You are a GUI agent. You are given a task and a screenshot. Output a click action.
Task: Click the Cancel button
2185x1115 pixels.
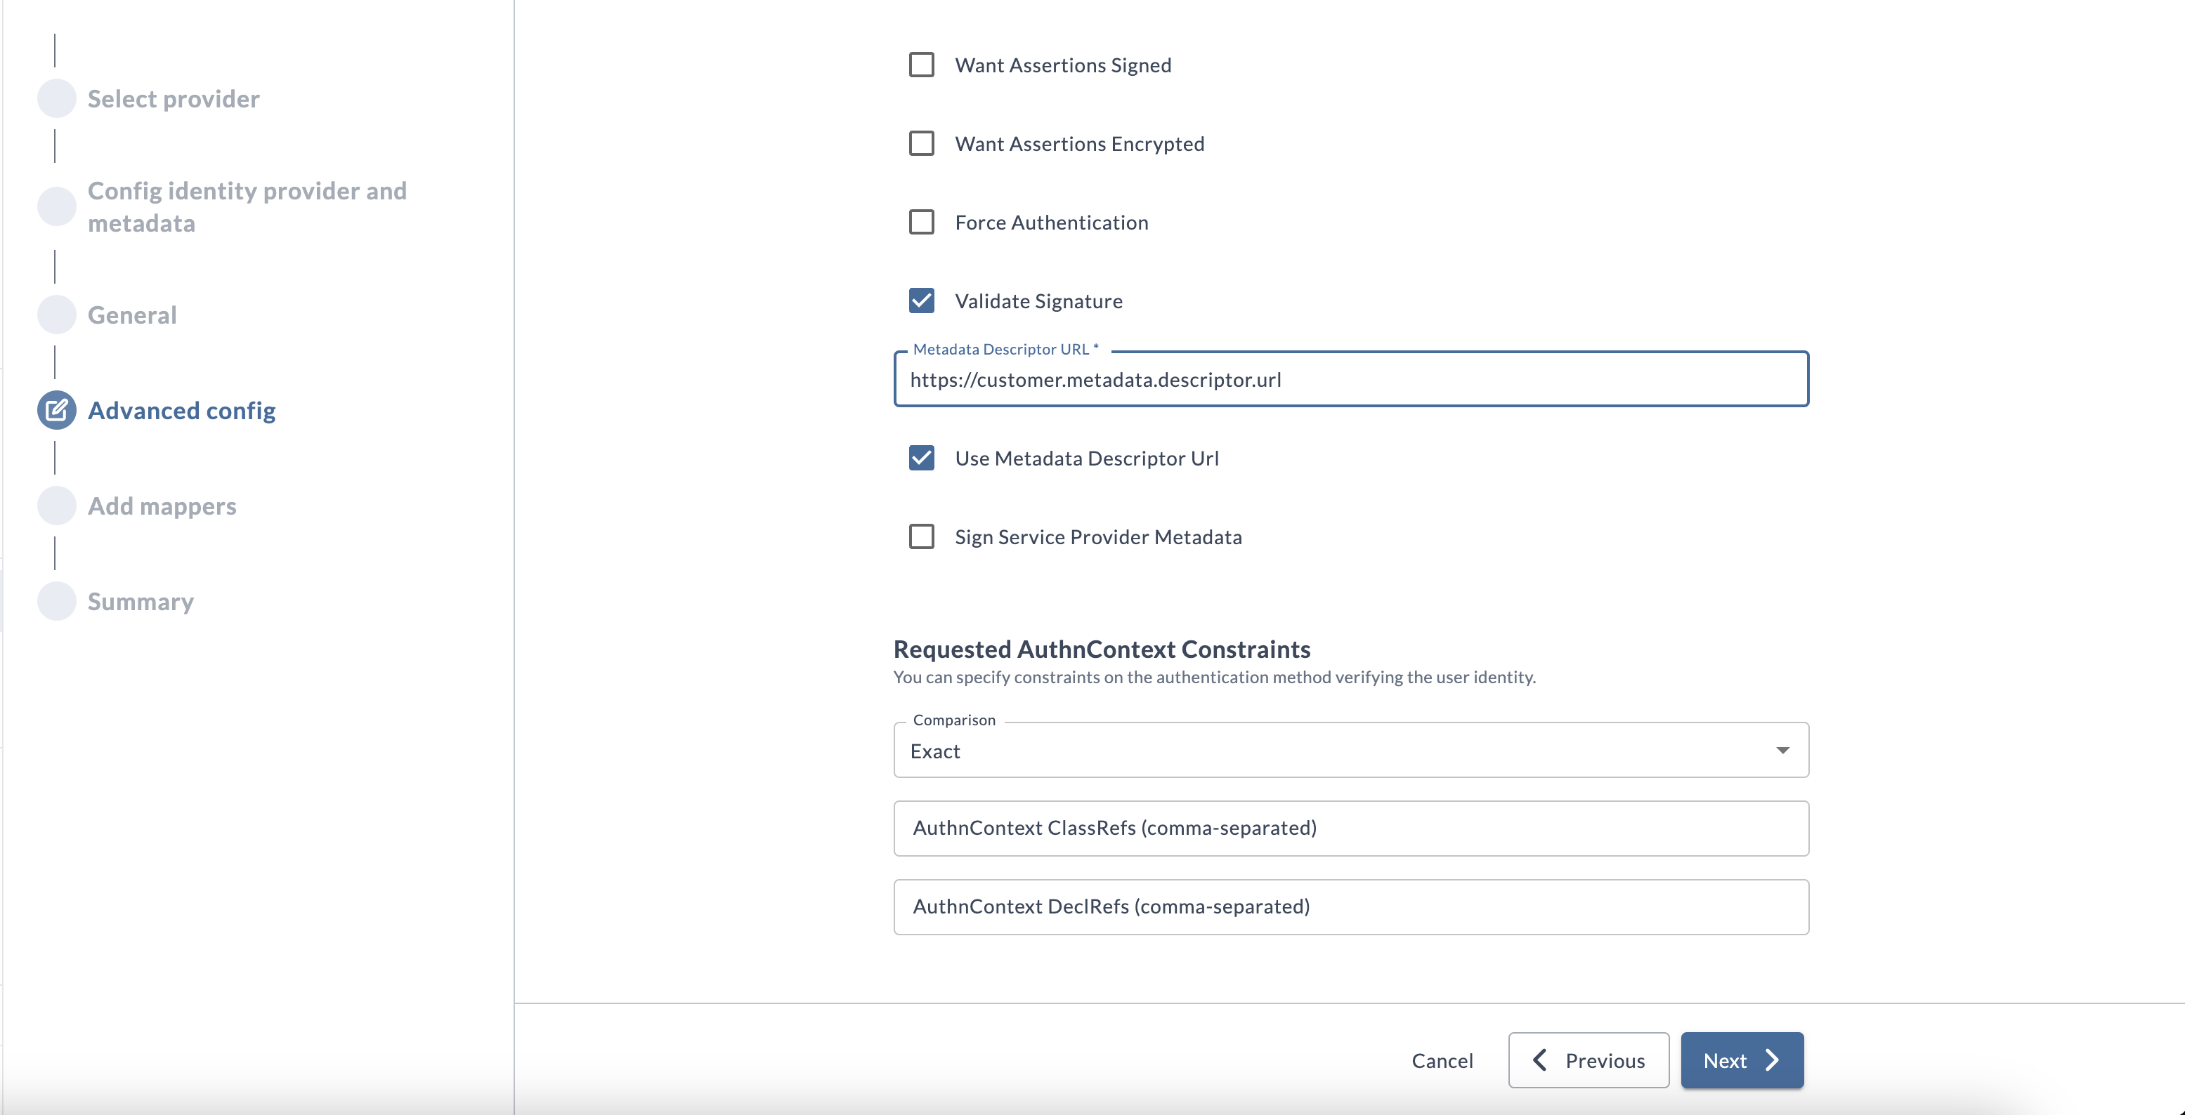pyautogui.click(x=1442, y=1060)
